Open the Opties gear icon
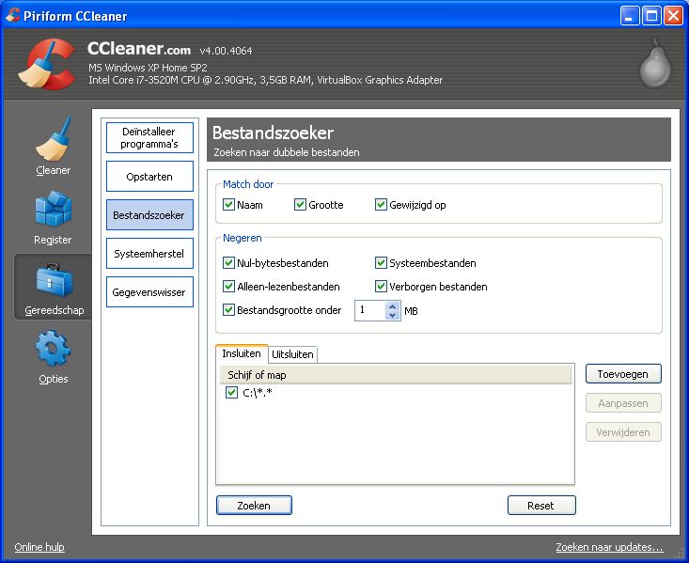This screenshot has width=689, height=563. tap(53, 350)
